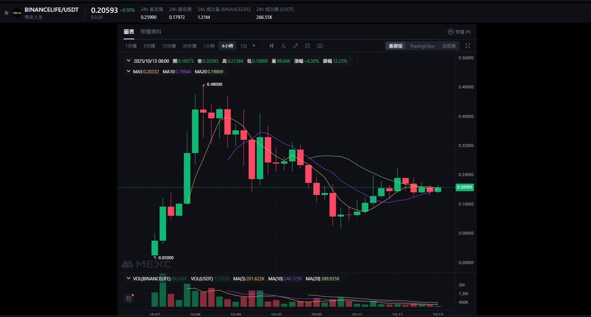Image resolution: width=591 pixels, height=317 pixels.
Task: Click the MA10 value 0.19944
Action: coord(183,71)
